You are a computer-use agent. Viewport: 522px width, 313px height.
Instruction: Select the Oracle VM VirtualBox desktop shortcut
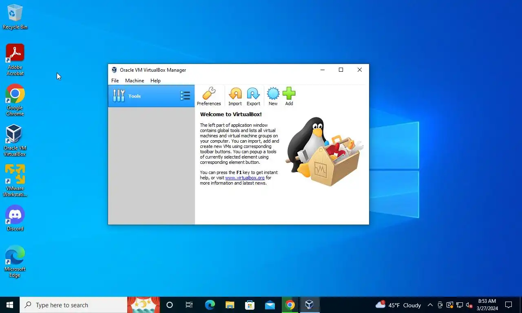(15, 141)
